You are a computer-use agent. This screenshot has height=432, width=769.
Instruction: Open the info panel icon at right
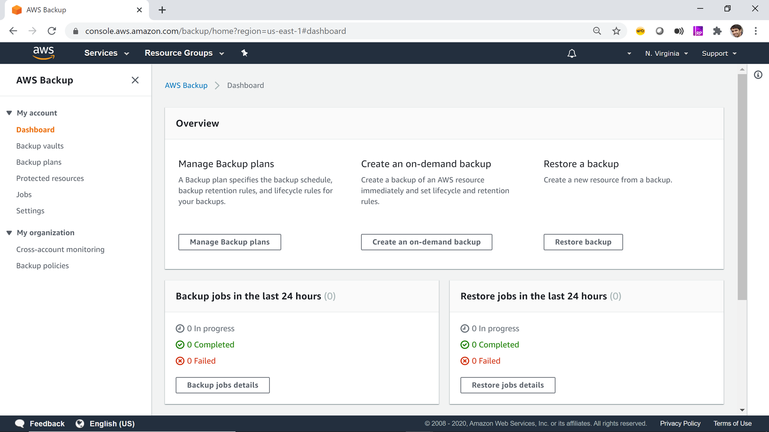[758, 75]
